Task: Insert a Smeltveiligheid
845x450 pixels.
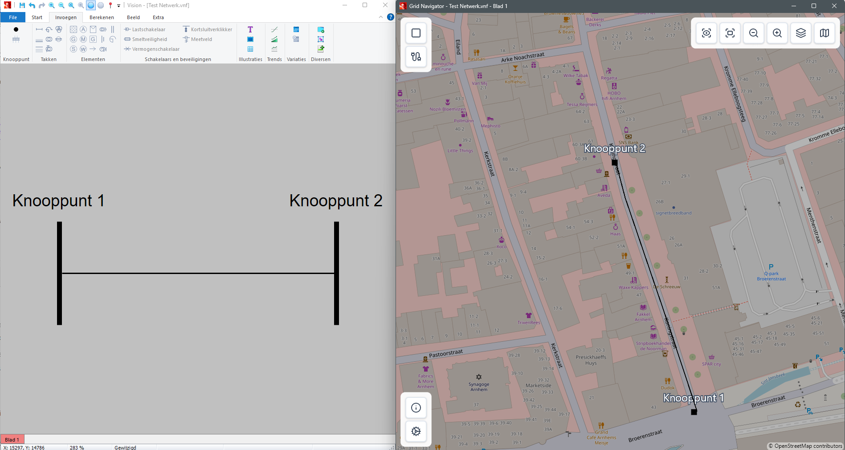Action: tap(146, 39)
